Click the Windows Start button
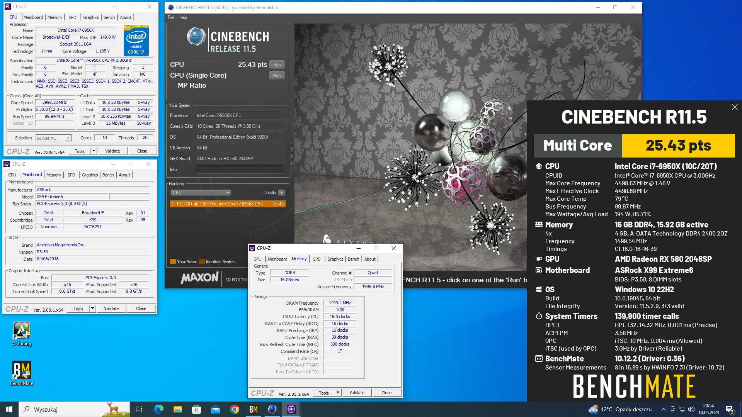The image size is (742, 417). point(9,409)
